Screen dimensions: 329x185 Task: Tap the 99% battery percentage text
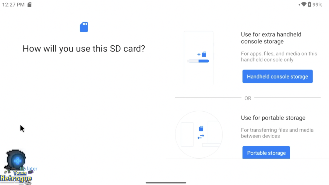317,5
